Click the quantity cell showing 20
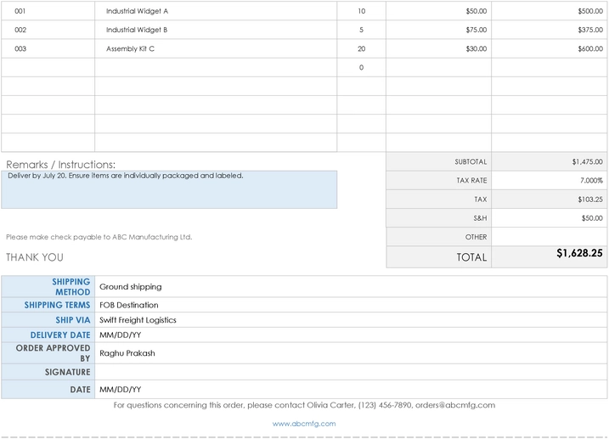 tap(361, 48)
